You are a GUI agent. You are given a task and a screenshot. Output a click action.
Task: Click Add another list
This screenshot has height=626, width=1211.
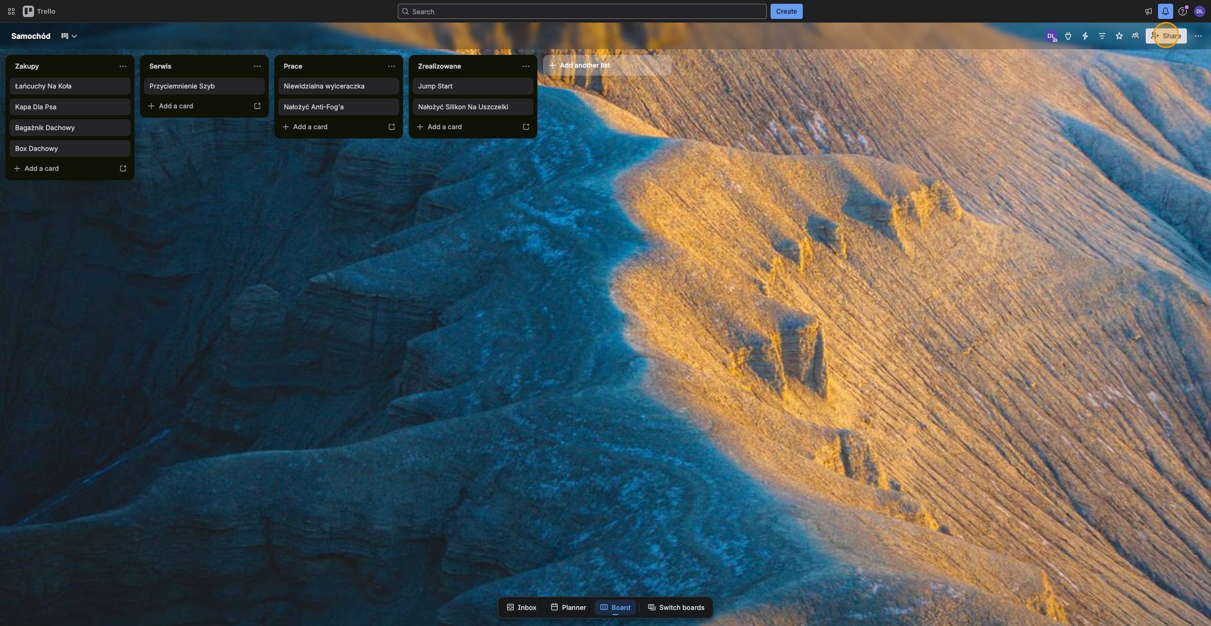[607, 65]
